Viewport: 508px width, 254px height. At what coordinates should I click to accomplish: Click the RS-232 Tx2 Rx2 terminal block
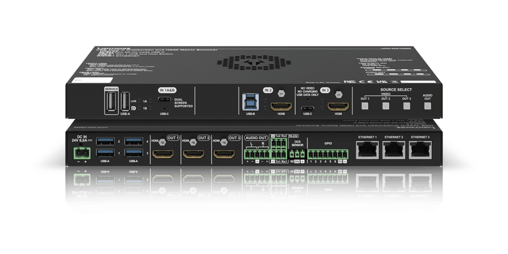coord(279,143)
